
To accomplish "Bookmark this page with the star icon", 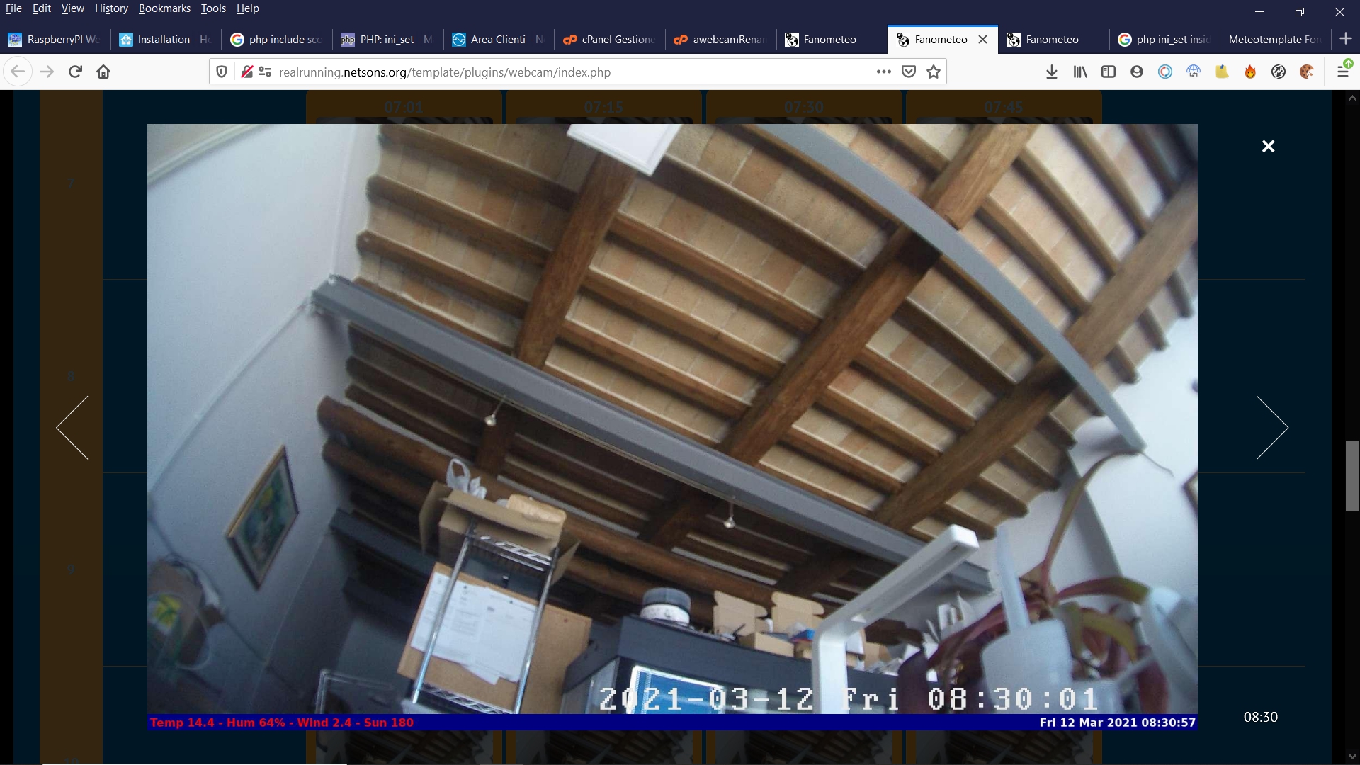I will tap(934, 72).
